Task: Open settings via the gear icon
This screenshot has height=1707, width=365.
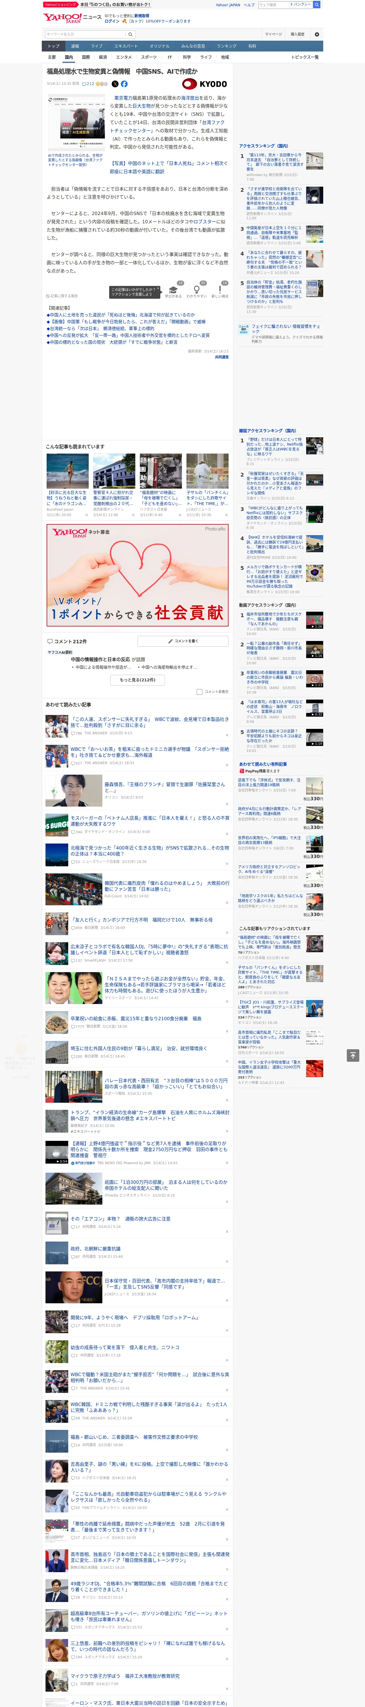Action: point(317,34)
